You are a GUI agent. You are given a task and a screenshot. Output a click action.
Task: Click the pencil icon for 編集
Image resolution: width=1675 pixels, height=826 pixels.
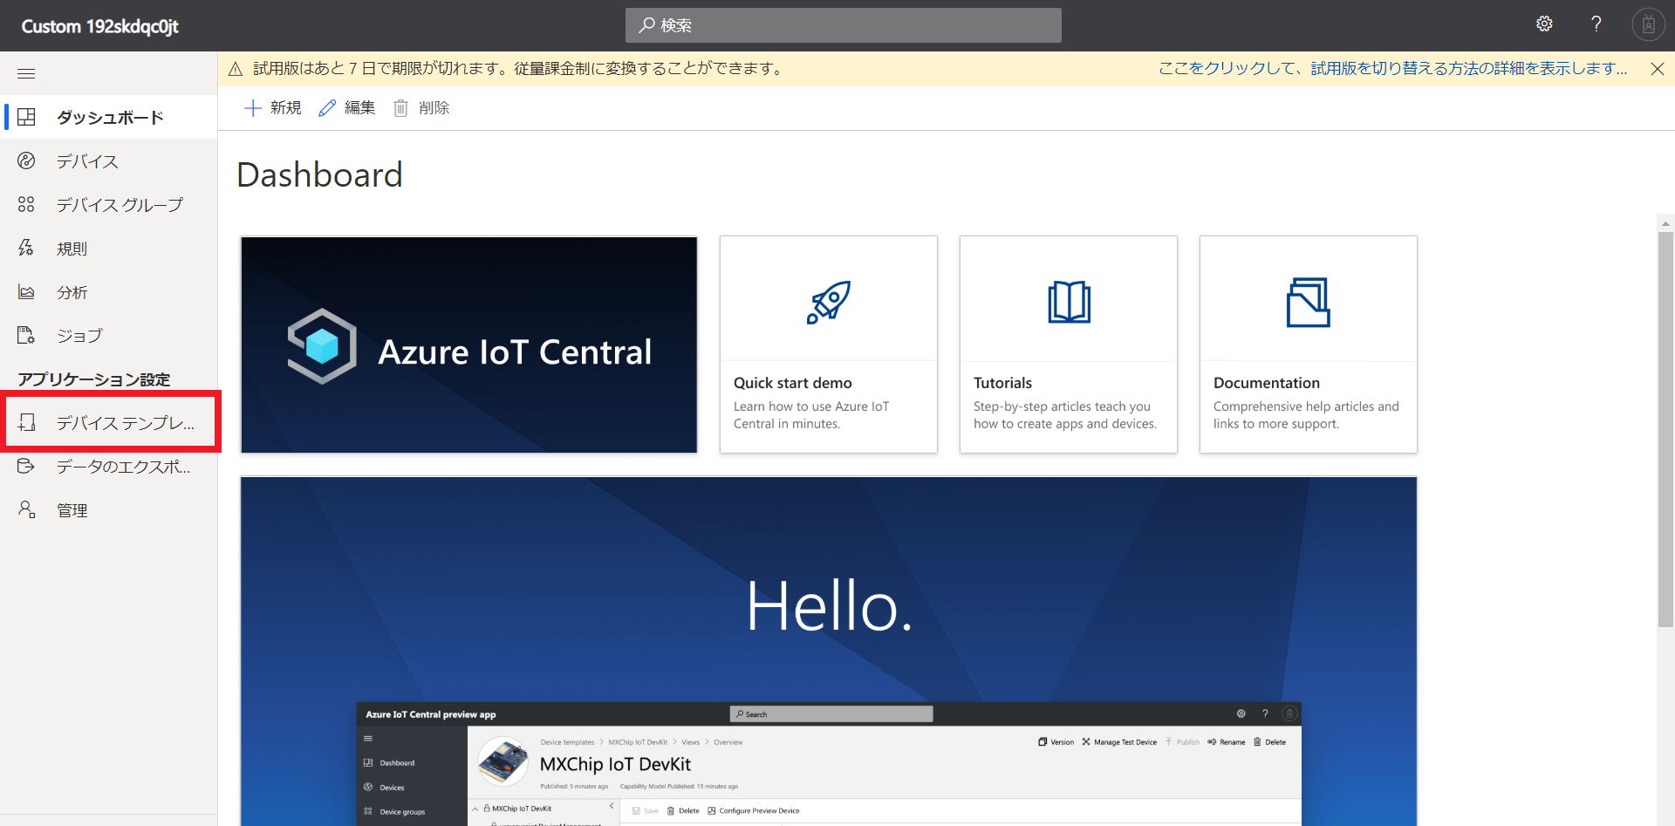coord(327,107)
